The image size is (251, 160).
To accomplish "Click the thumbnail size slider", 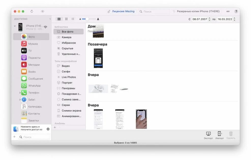I will pos(89,19).
